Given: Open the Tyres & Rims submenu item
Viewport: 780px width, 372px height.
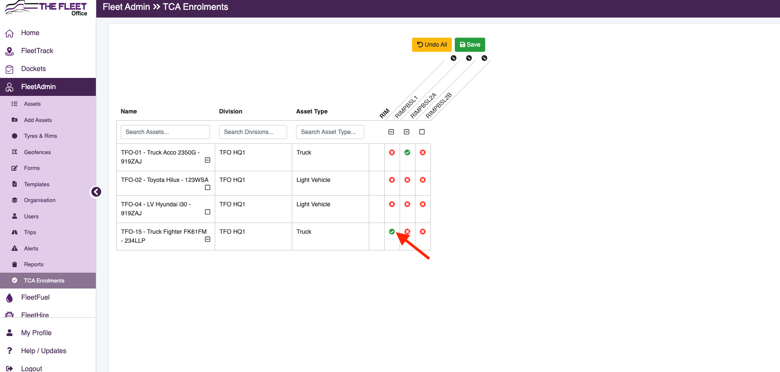Looking at the screenshot, I should point(48,136).
